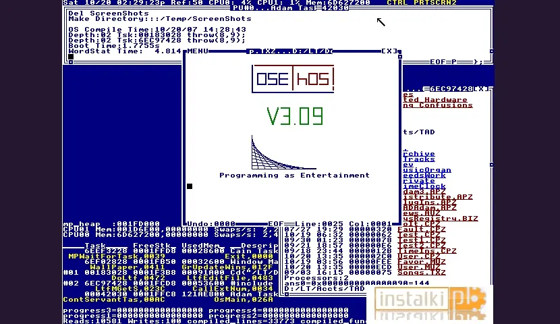The height and width of the screenshot is (324, 560).
Task: Open the Test1.CPZ file link
Action: pos(422,240)
